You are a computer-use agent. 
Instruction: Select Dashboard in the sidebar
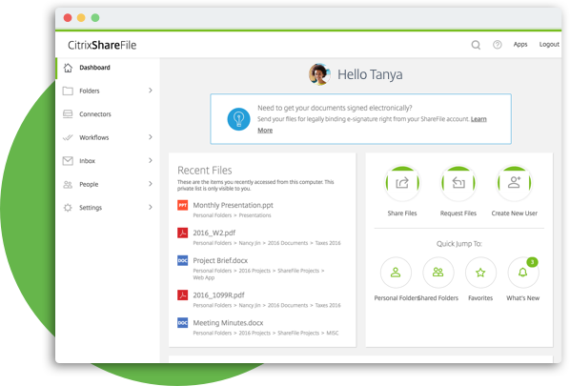point(108,68)
